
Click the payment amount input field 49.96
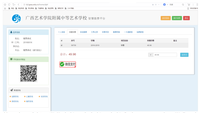(165, 55)
